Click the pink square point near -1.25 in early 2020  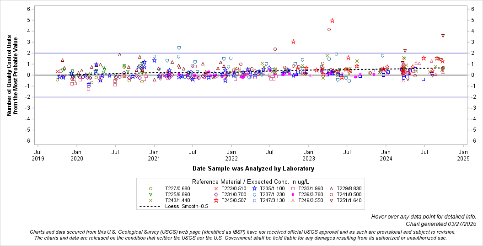point(88,89)
